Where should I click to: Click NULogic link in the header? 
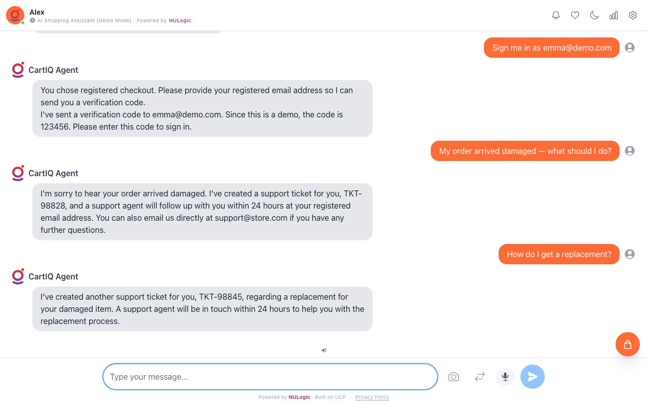[x=180, y=21]
